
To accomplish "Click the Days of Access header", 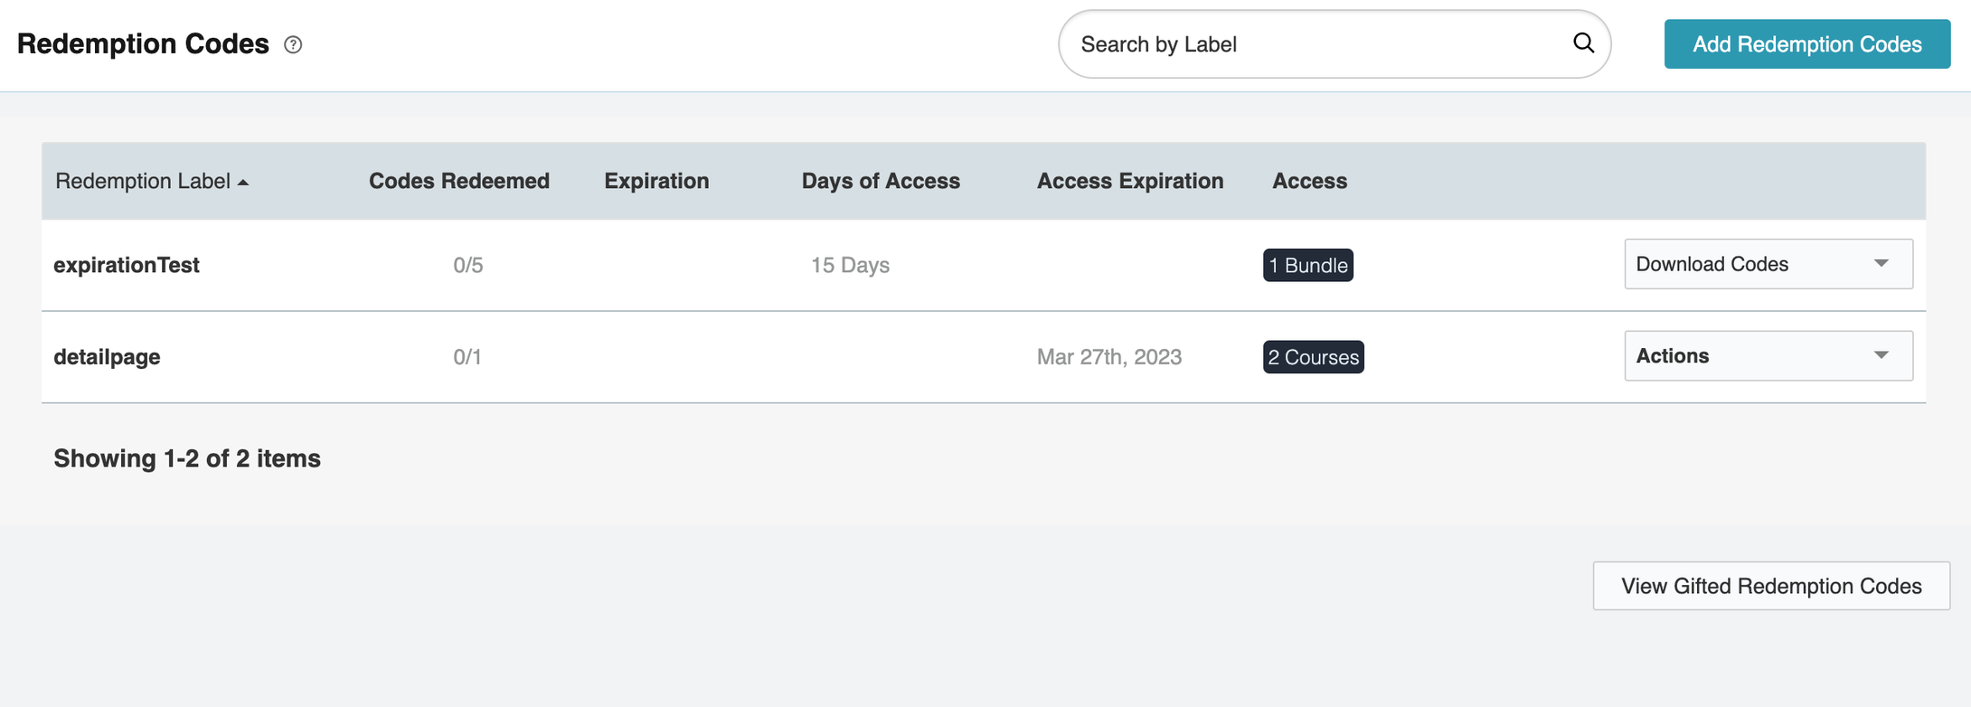I will click(x=881, y=181).
